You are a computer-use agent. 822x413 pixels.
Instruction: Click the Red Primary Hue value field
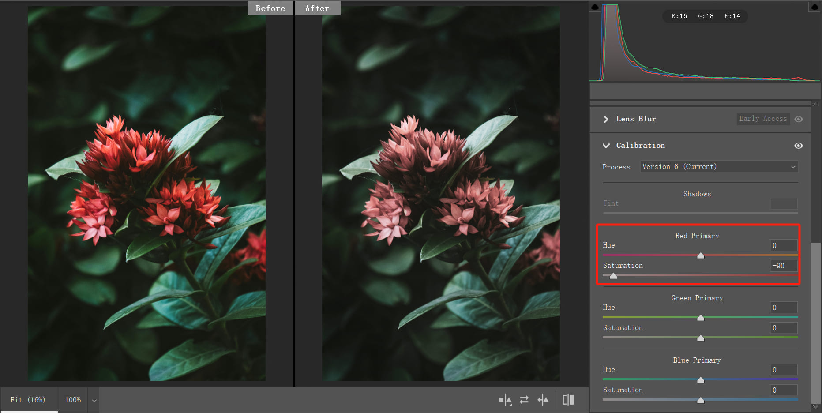pos(784,245)
